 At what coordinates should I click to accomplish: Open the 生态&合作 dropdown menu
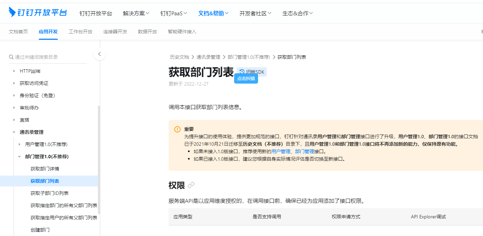(x=298, y=13)
